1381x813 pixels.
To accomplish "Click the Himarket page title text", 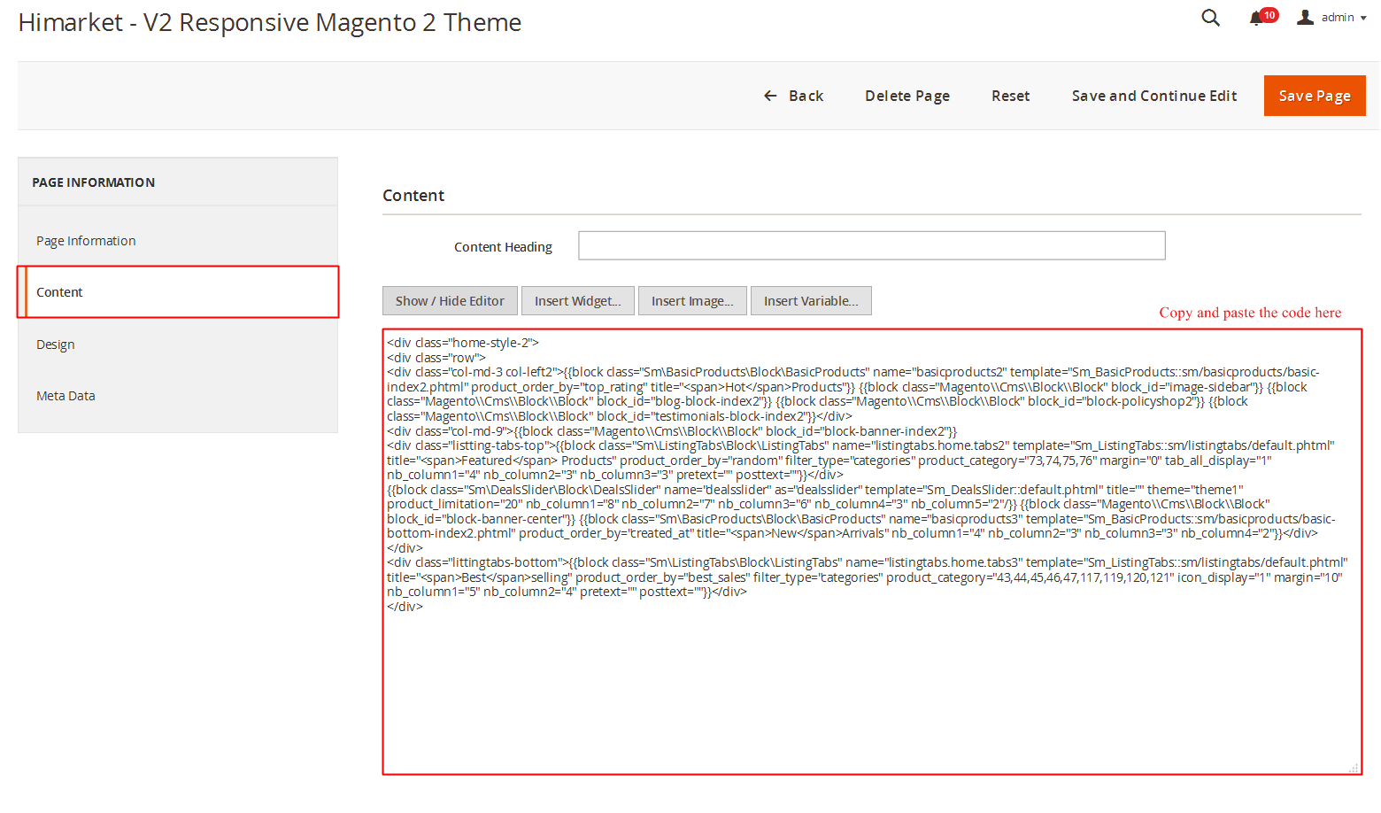I will (x=270, y=22).
